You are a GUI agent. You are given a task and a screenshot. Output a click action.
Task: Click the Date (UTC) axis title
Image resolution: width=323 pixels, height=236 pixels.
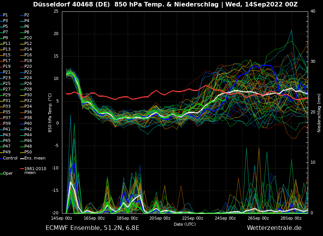185,225
